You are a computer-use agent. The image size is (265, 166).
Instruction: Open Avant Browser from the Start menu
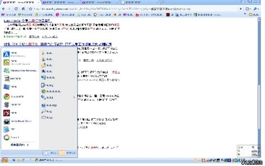[15, 54]
